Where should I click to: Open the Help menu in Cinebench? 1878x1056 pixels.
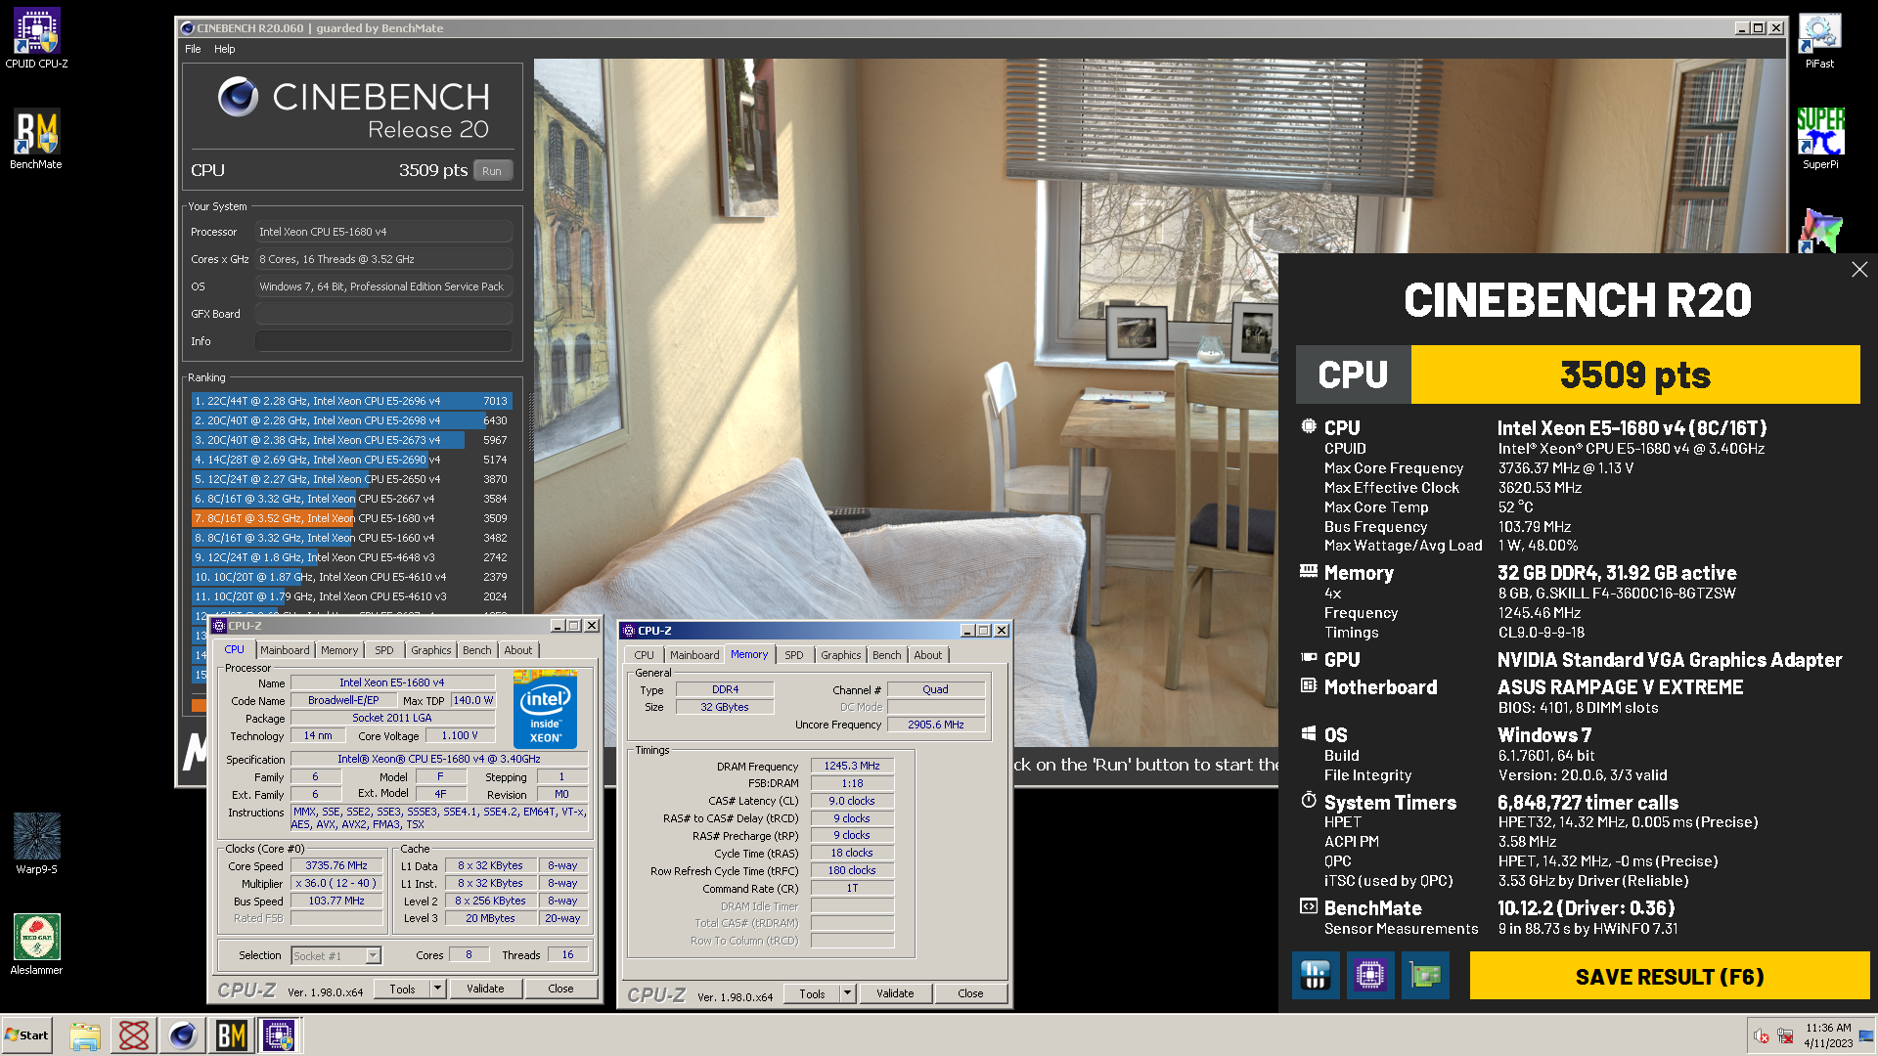(224, 49)
